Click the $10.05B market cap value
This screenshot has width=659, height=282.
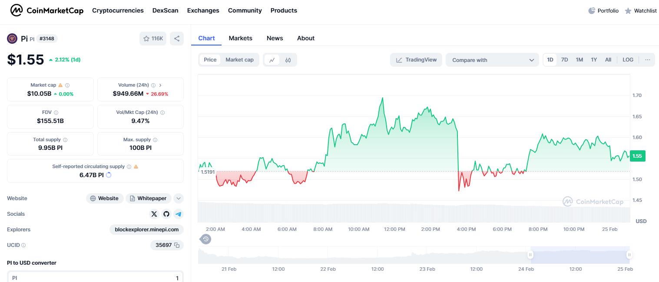(39, 94)
